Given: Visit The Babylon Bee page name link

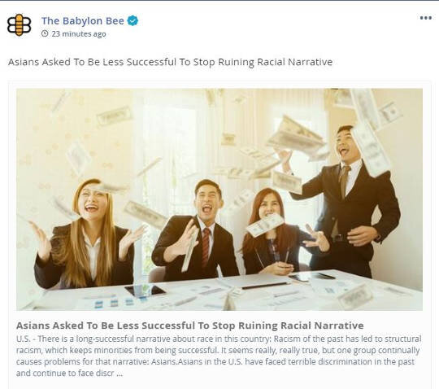Looking at the screenshot, I should pyautogui.click(x=83, y=20).
